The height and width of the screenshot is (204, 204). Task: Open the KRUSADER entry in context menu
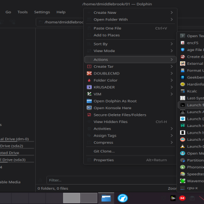[130, 87]
